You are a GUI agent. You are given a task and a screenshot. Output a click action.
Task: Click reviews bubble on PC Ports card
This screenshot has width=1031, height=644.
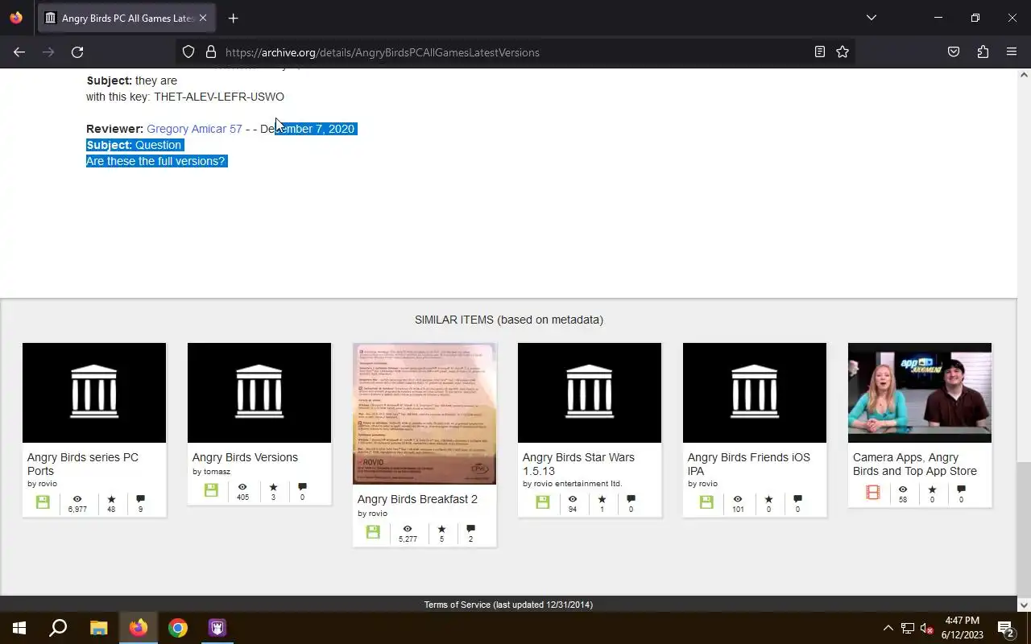click(x=140, y=499)
